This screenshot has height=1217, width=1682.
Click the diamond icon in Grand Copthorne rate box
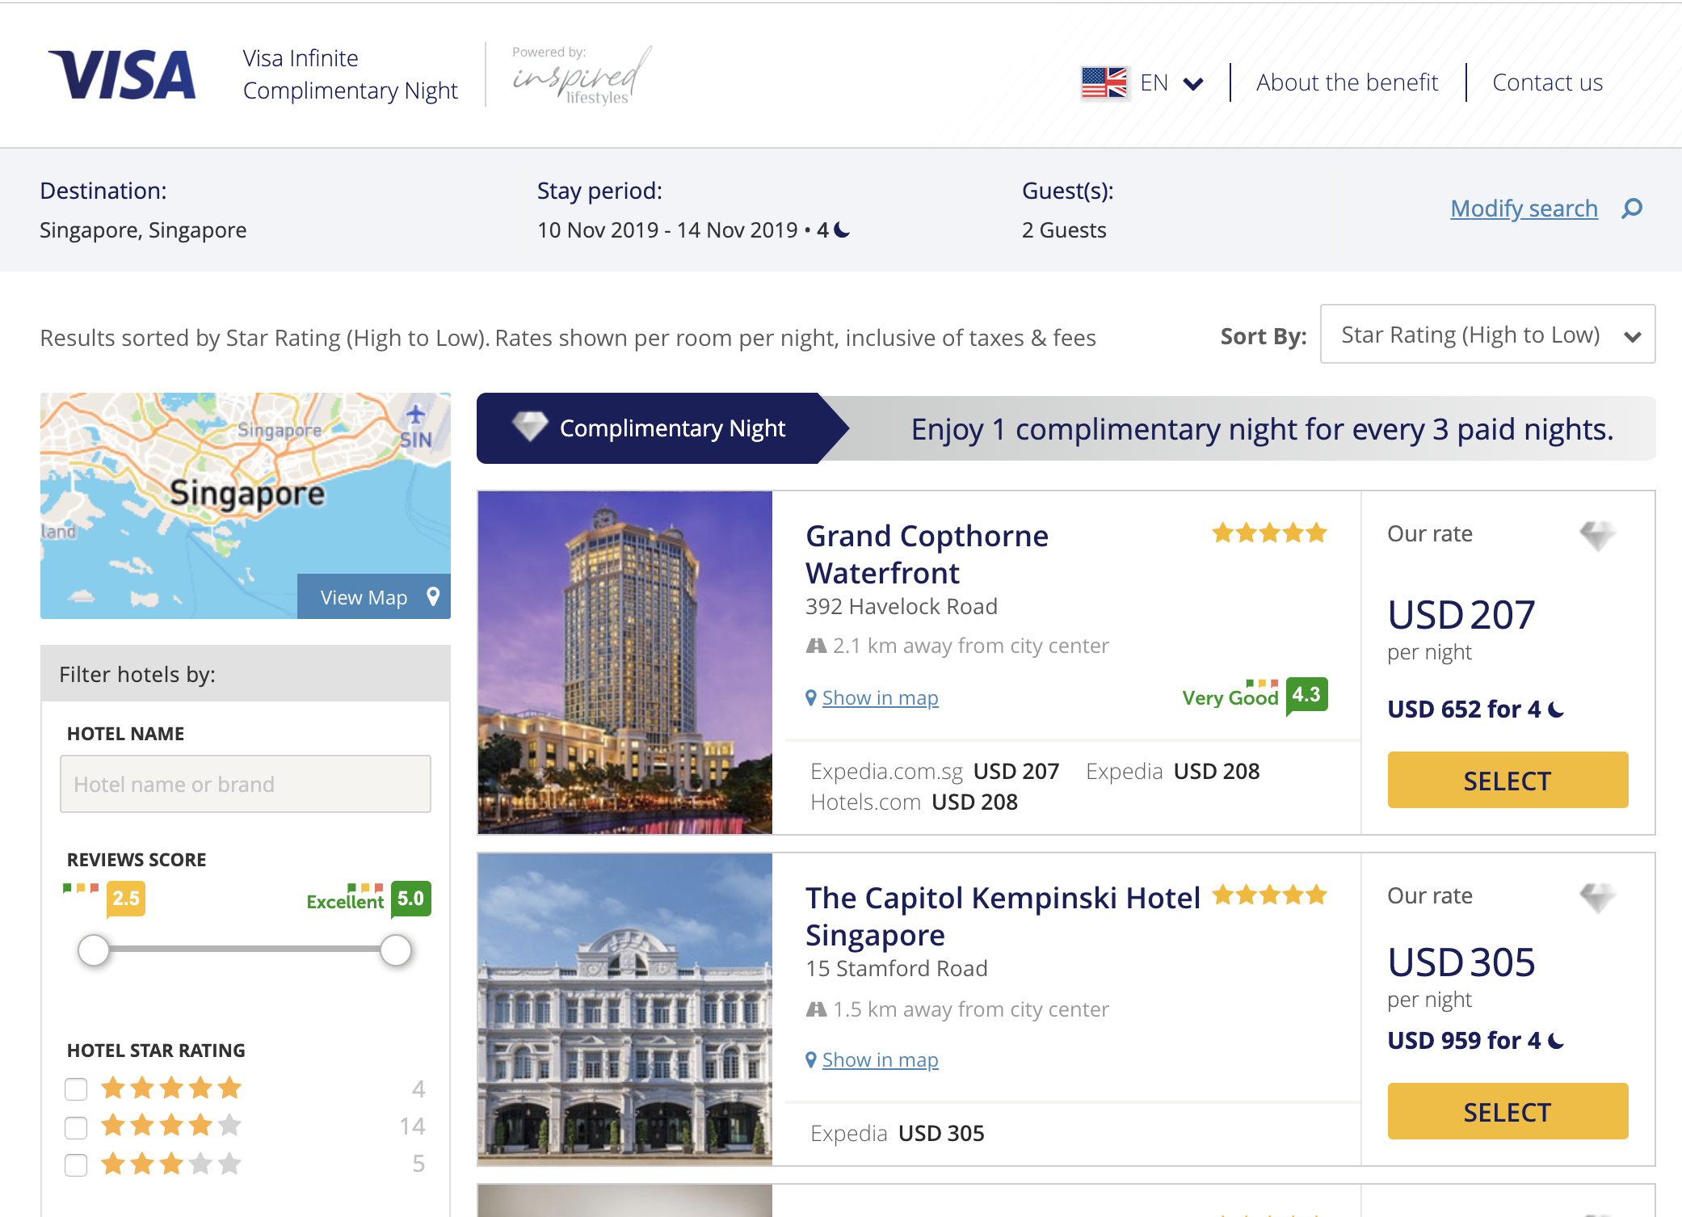point(1596,535)
